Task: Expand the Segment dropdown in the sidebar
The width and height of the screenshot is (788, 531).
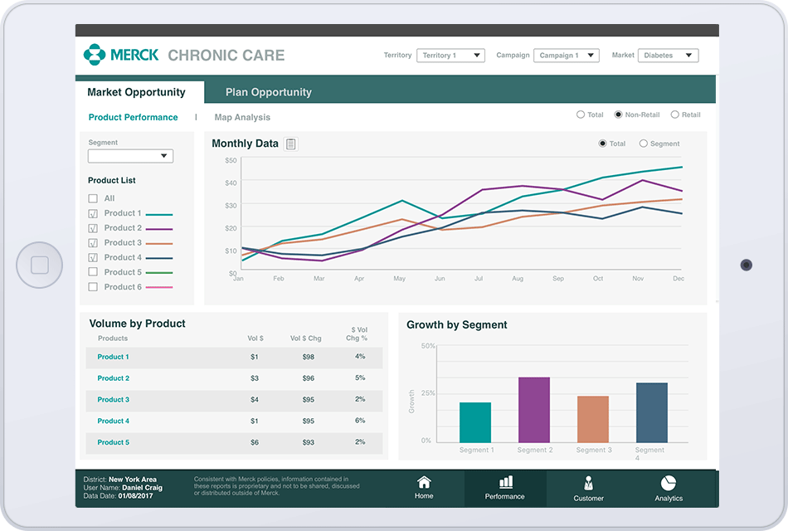Action: click(130, 156)
